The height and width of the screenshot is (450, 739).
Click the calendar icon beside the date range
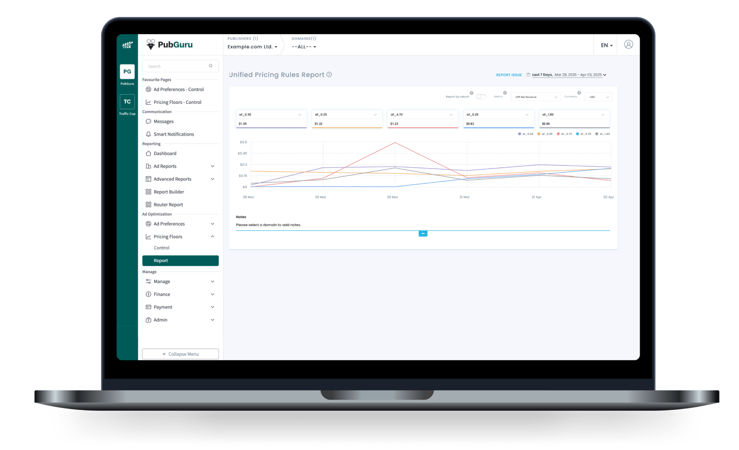[528, 75]
